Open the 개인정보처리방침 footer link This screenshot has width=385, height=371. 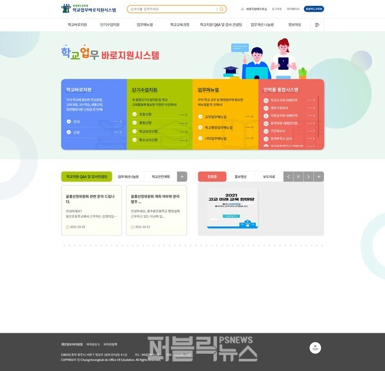coord(72,345)
